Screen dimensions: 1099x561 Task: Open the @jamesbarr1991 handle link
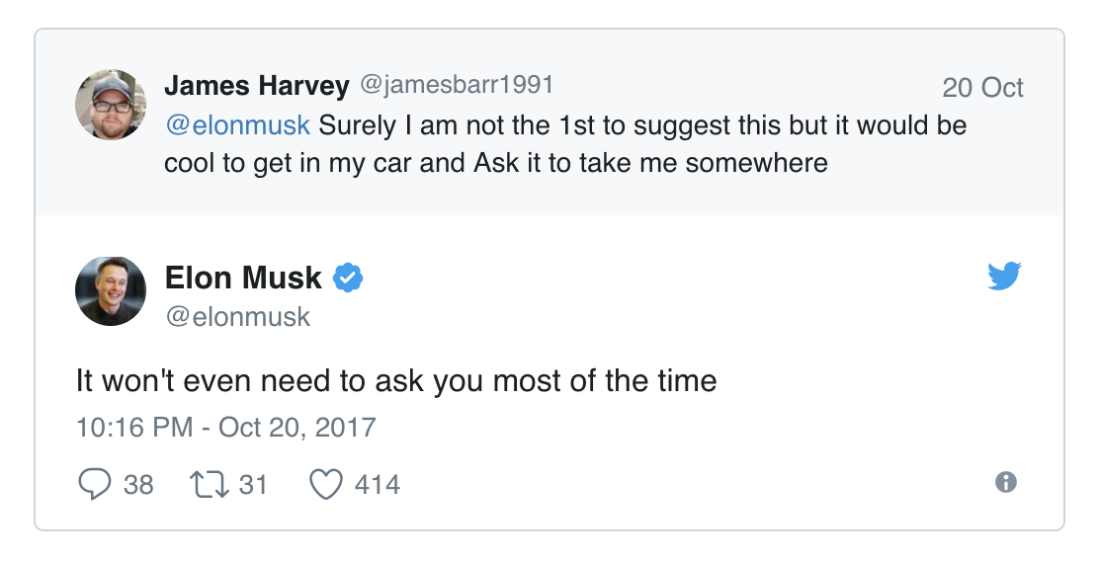456,86
